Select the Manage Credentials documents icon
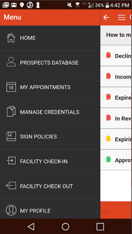Image resolution: width=132 pixels, height=234 pixels. pos(11,111)
